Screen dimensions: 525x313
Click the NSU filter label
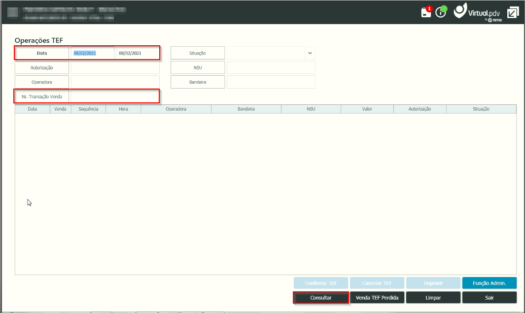point(198,67)
